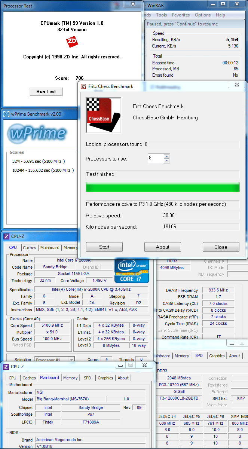
Task: Select About tab in the rear SPD CPU-Z window
Action: pyautogui.click(x=235, y=356)
